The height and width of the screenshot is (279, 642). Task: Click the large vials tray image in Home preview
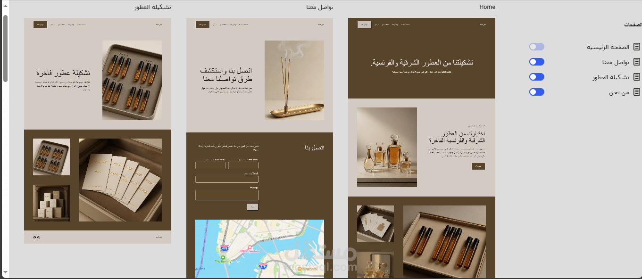click(444, 242)
